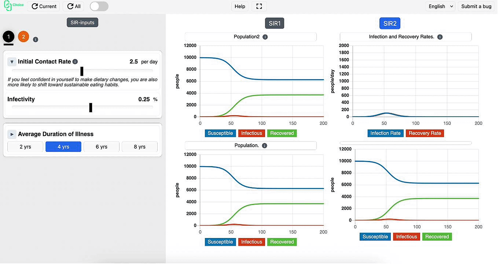The width and height of the screenshot is (503, 267).
Task: Hide the Susceptible series in the Population2 chart
Action: [220, 133]
